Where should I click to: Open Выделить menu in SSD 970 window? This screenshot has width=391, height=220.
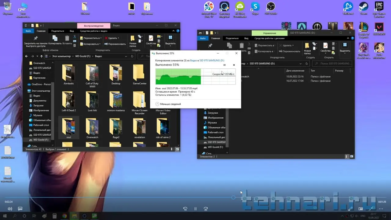(345, 47)
